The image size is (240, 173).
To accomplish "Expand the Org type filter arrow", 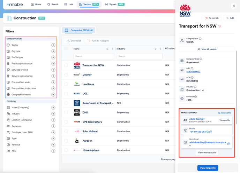I will pos(53,51).
